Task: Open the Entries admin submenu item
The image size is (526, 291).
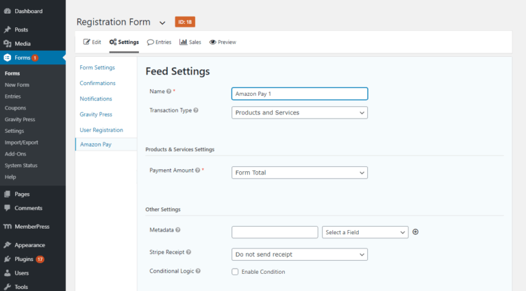Action: pyautogui.click(x=13, y=97)
